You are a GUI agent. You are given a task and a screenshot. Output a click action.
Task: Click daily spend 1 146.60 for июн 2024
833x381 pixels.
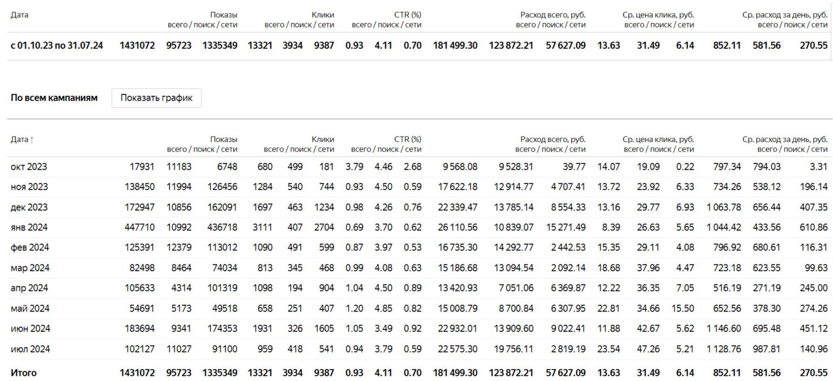(723, 328)
